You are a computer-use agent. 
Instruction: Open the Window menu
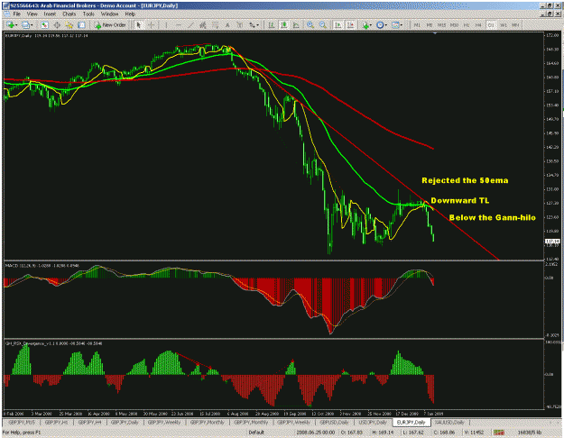coord(109,14)
